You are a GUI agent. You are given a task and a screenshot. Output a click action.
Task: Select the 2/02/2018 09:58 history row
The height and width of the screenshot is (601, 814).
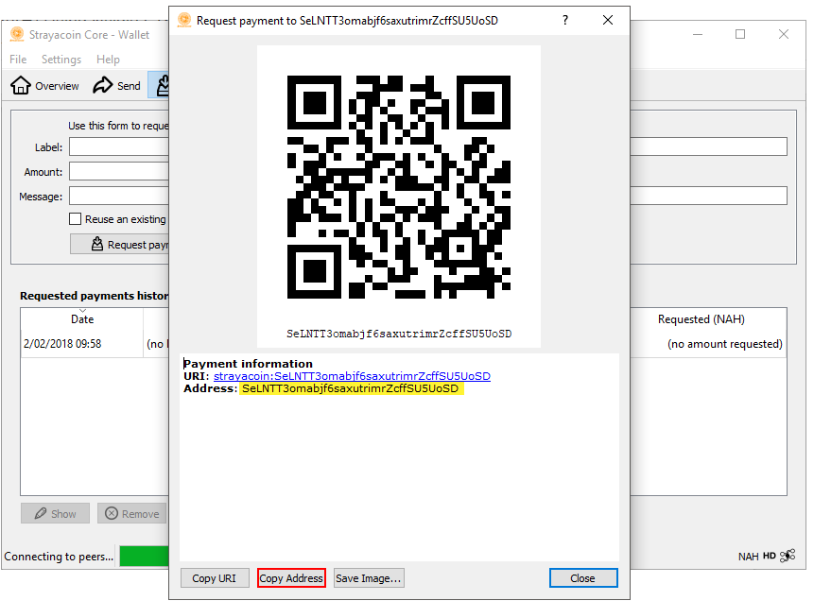coord(95,344)
